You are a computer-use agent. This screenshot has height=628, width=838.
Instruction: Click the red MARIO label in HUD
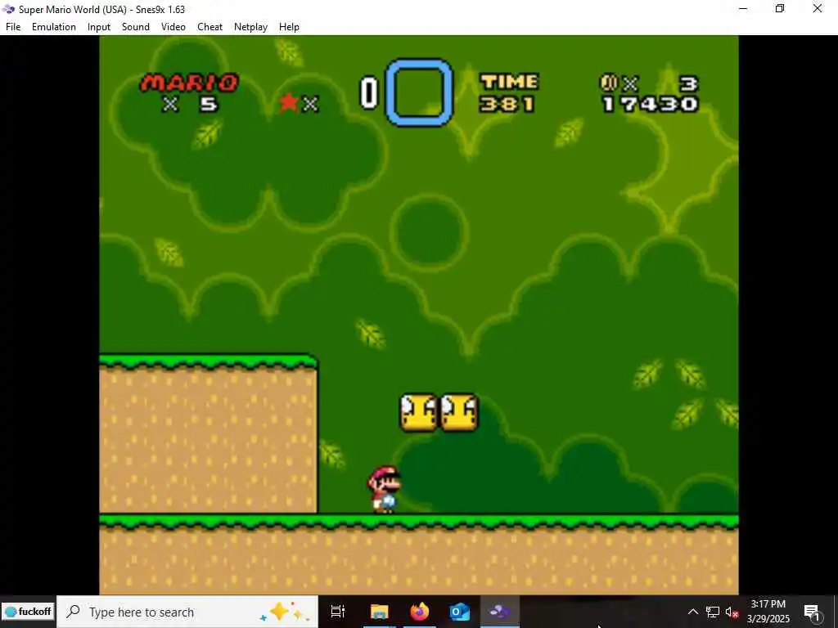(x=189, y=83)
